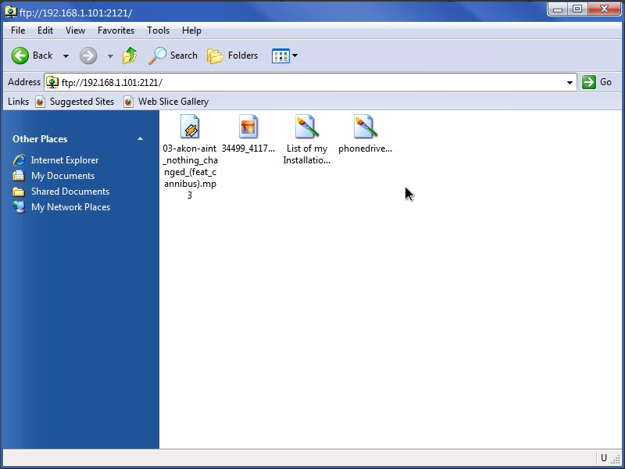The width and height of the screenshot is (625, 469).
Task: Click the U indicator in the status bar
Action: point(604,458)
